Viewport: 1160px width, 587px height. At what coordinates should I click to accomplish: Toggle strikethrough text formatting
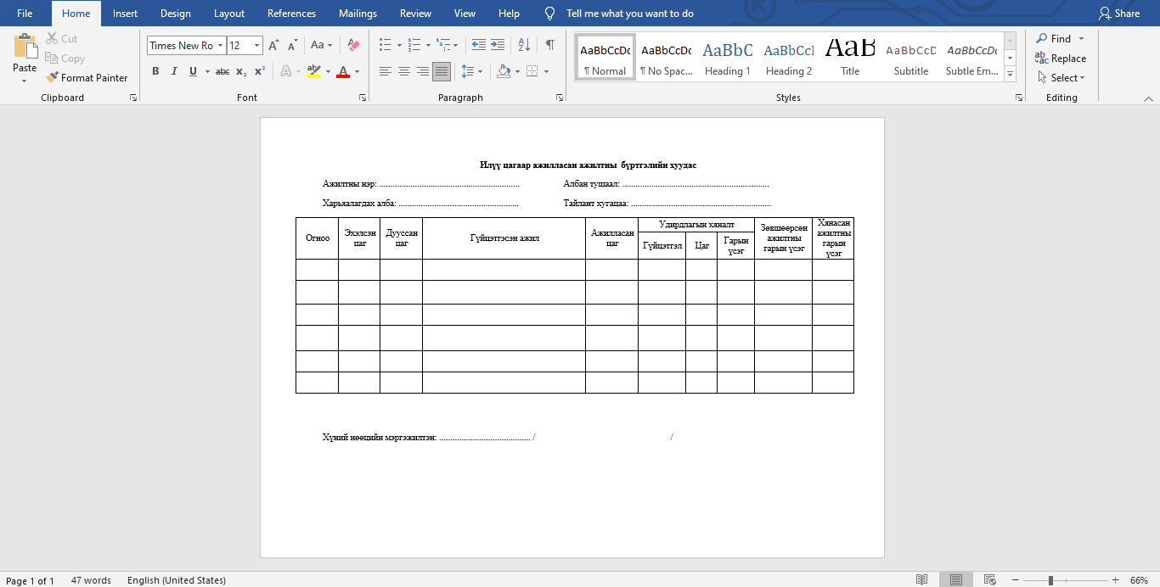(222, 71)
